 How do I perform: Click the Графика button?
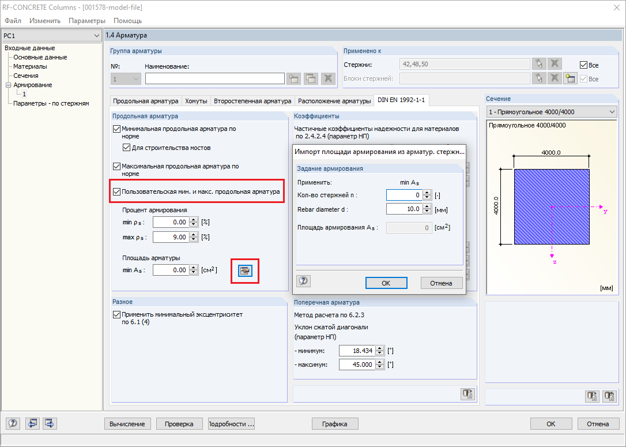[x=334, y=424]
